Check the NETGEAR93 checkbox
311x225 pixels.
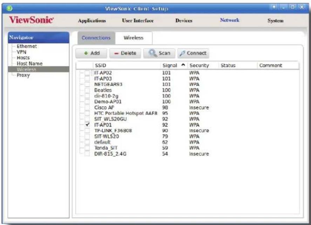[x=87, y=84]
